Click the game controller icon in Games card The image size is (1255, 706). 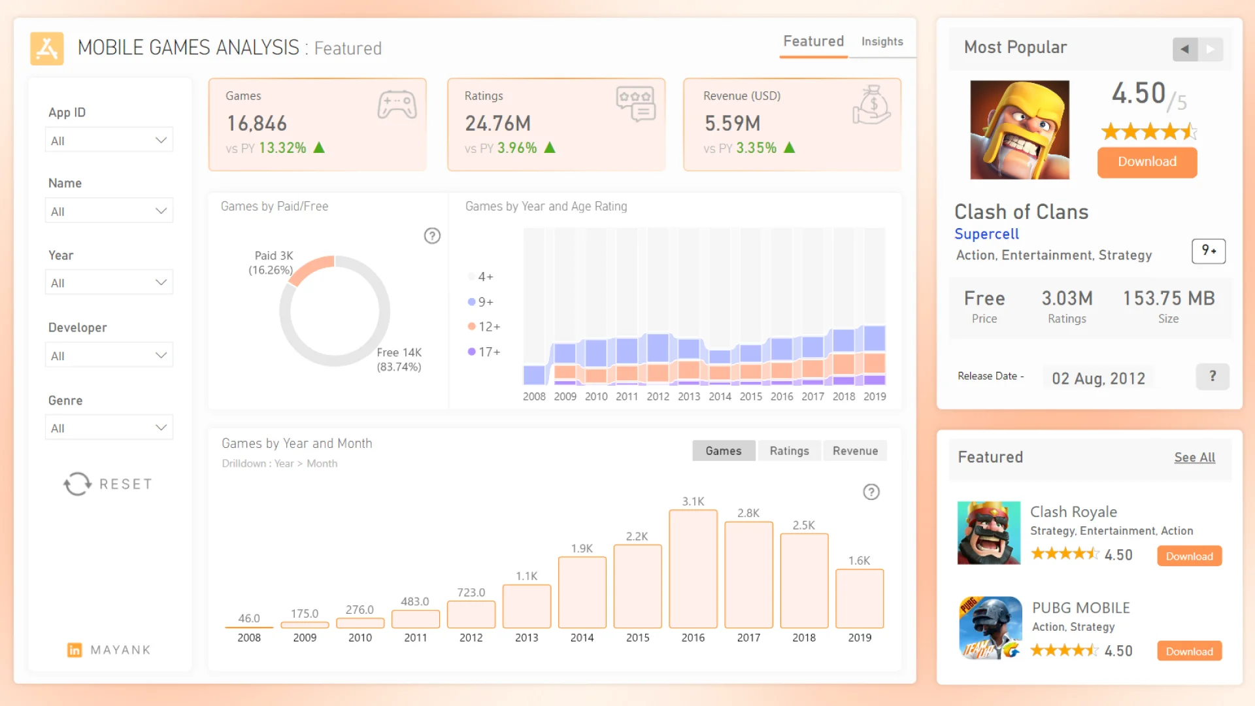tap(397, 105)
